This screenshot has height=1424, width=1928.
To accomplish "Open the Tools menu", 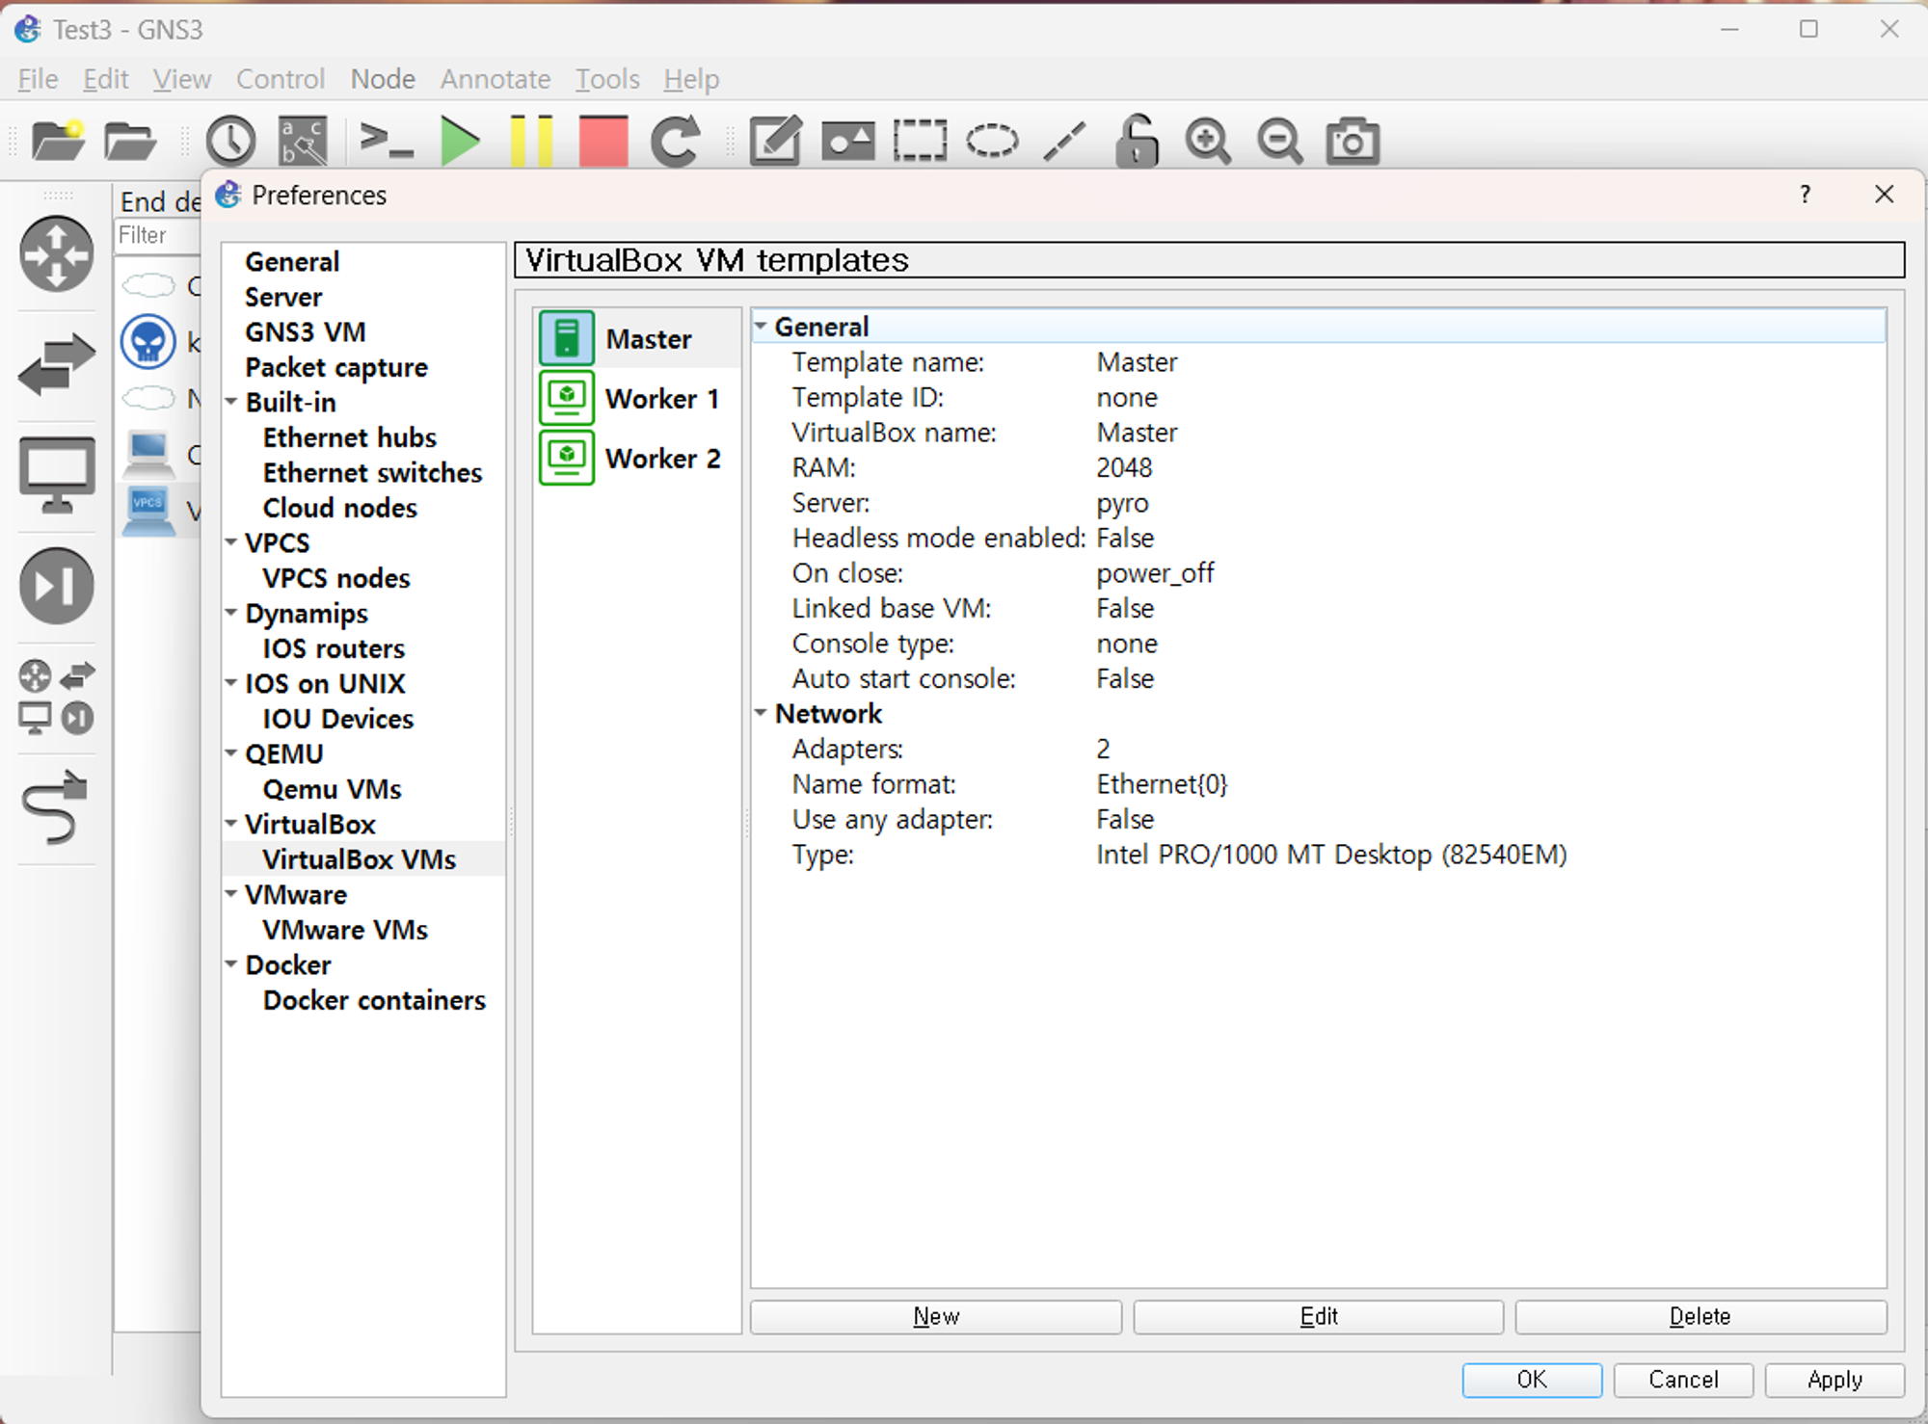I will pos(607,79).
